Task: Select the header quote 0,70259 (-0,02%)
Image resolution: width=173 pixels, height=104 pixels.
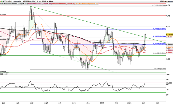Action: tap(29, 2)
